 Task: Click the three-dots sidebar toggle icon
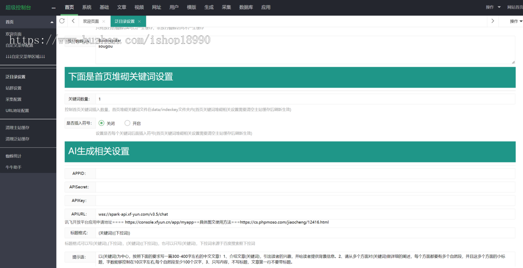pyautogui.click(x=54, y=7)
